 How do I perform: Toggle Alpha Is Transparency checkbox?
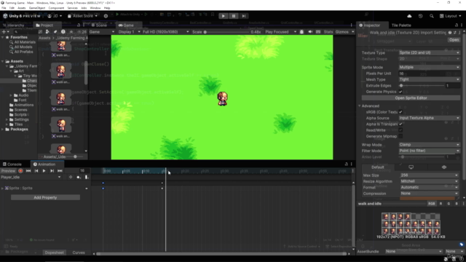400,124
